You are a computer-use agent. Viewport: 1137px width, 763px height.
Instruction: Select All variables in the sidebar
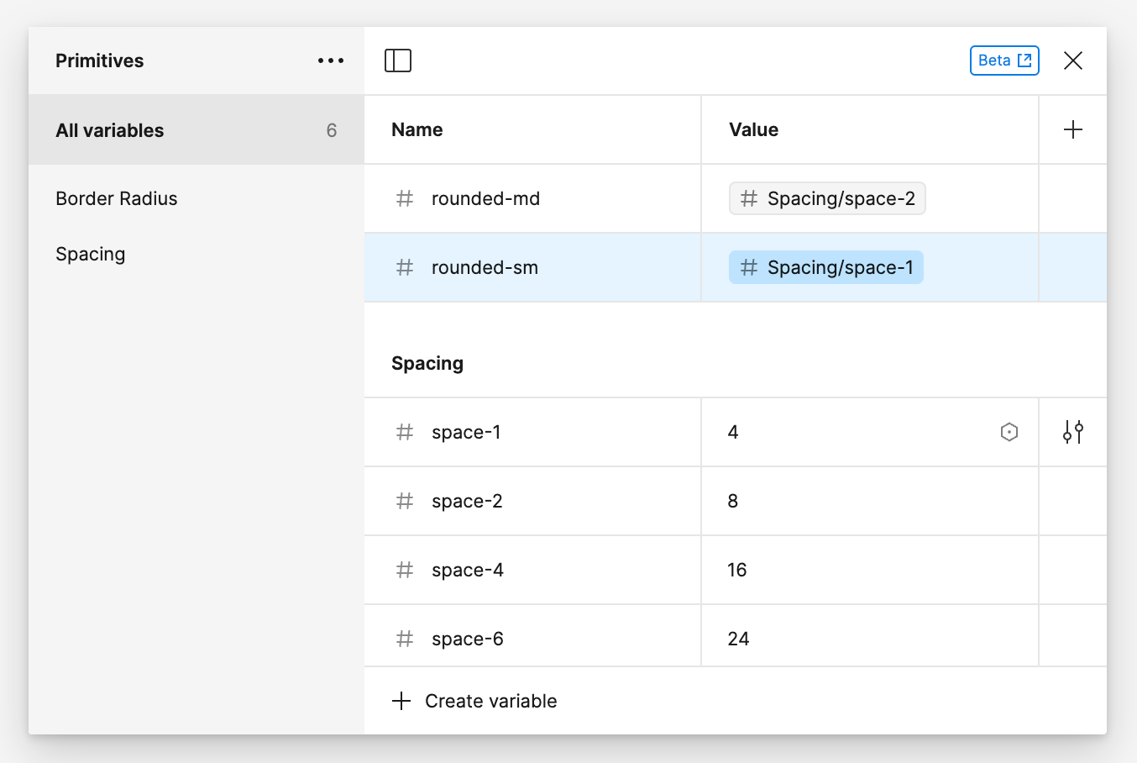[x=110, y=130]
